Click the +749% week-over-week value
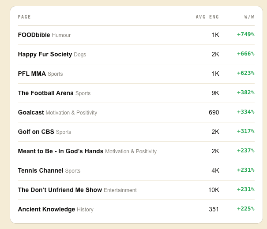Screen dimensions: 267x229 coord(246,34)
